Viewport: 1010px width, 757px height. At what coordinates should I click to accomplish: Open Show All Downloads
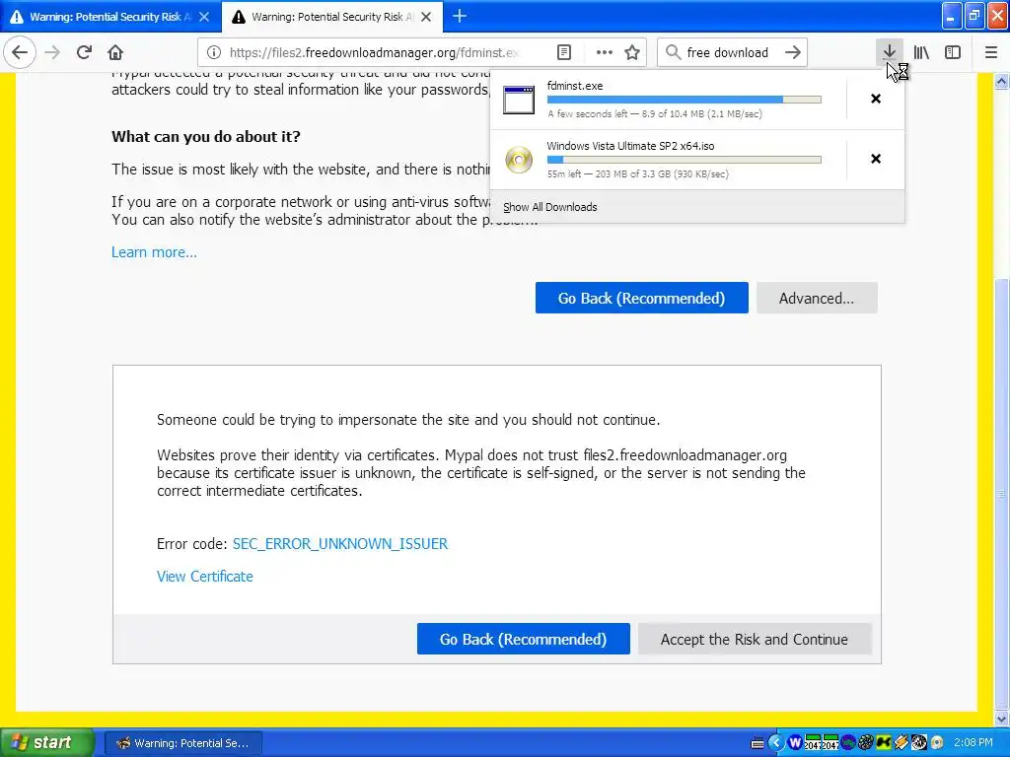[x=550, y=207]
